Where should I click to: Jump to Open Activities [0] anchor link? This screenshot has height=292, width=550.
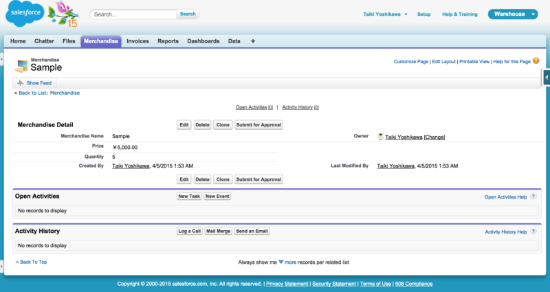point(254,107)
